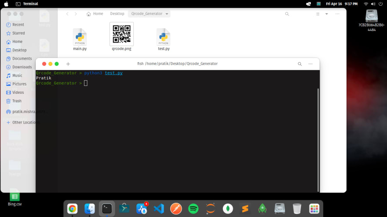
Task: Open Sublime Text from dock
Action: click(245, 209)
